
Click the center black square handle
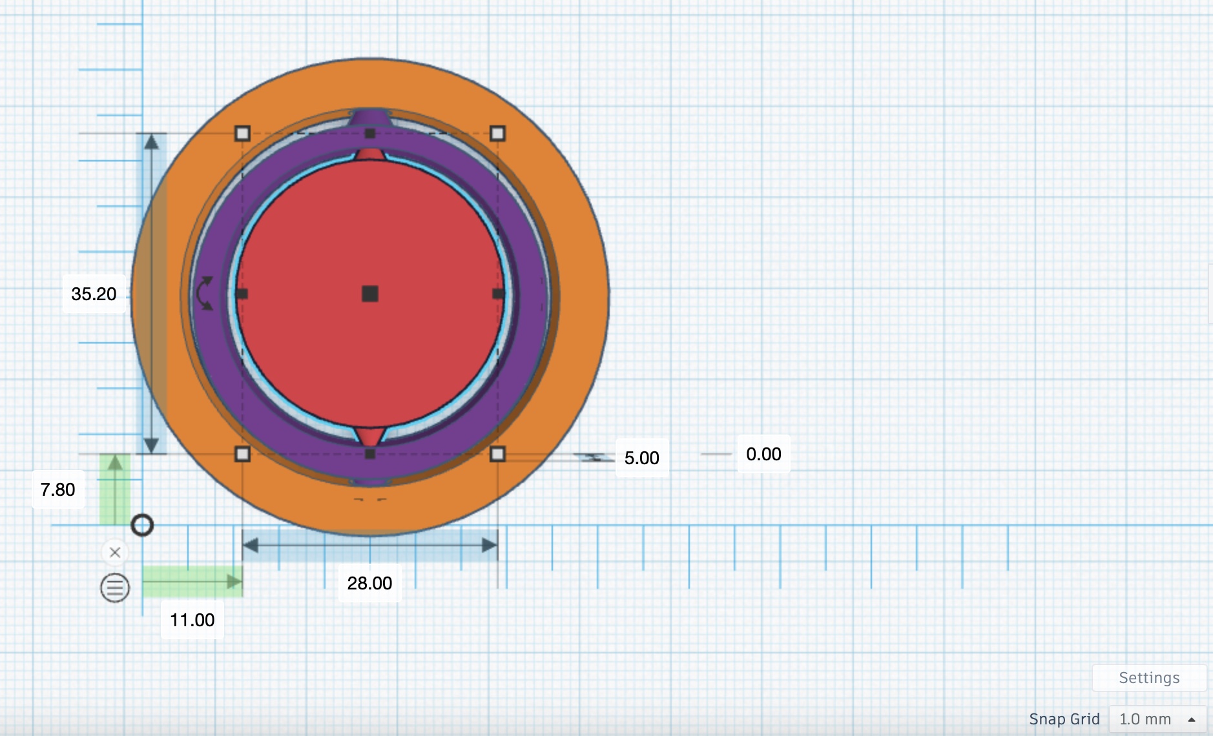click(370, 294)
